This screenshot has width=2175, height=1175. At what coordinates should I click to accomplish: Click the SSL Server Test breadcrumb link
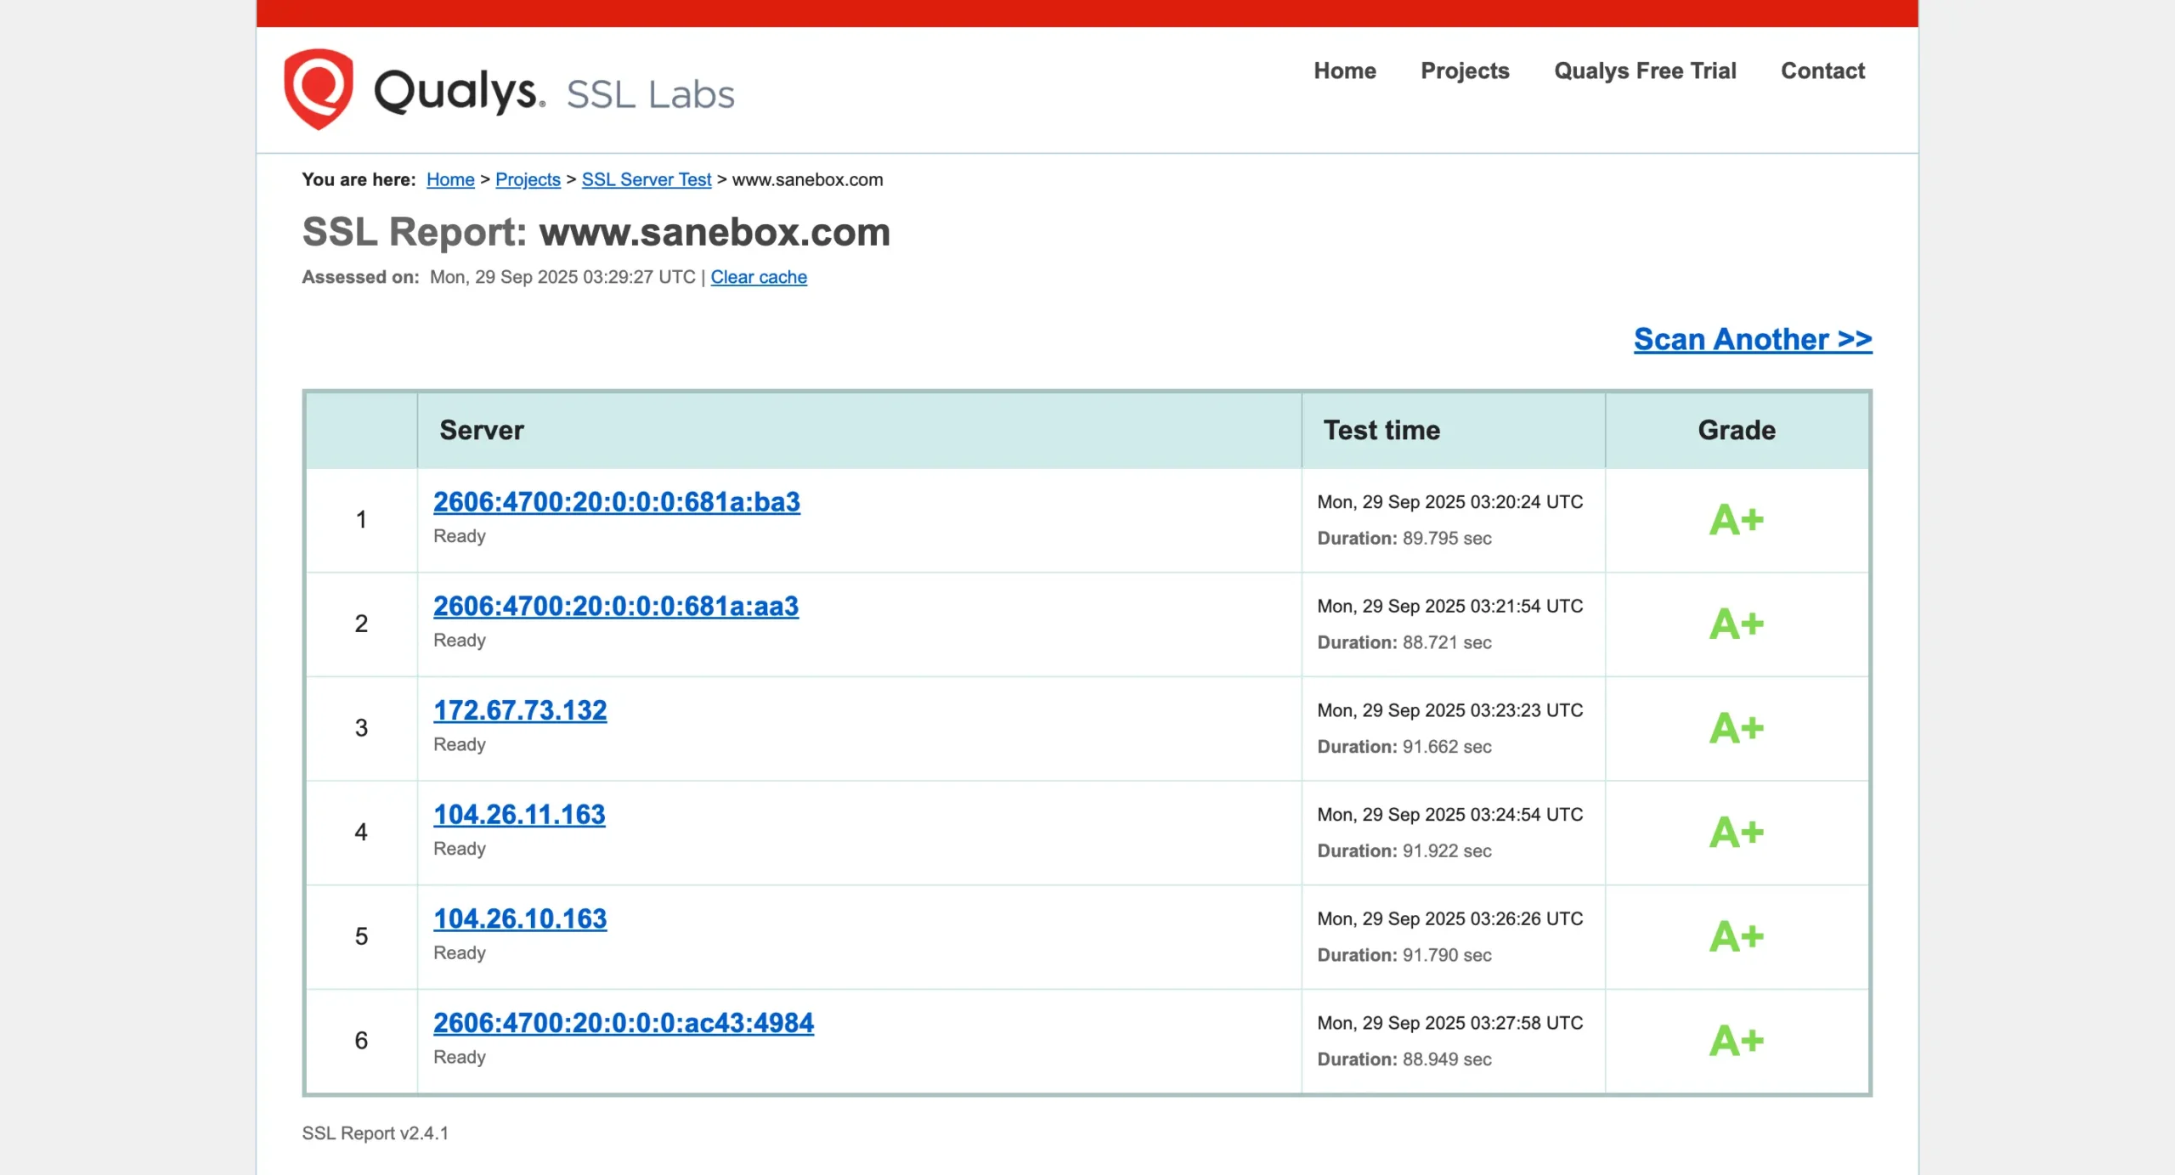click(646, 179)
